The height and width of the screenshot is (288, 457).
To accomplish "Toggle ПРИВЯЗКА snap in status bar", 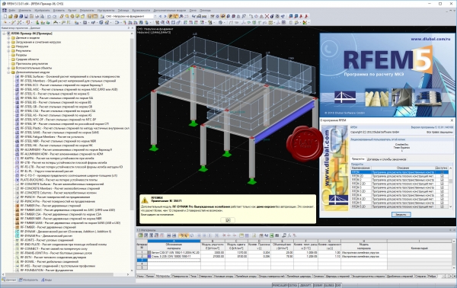I will tap(280, 286).
